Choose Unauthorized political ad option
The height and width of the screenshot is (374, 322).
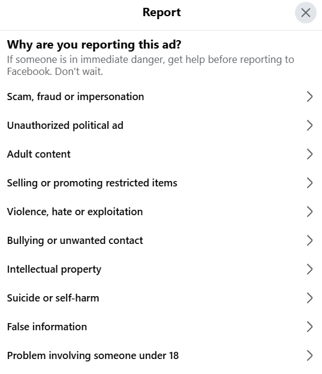[161, 125]
